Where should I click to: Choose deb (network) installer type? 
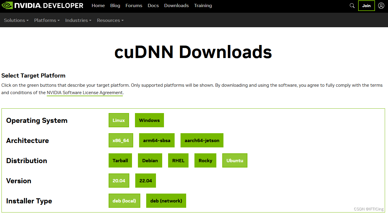[166, 201]
